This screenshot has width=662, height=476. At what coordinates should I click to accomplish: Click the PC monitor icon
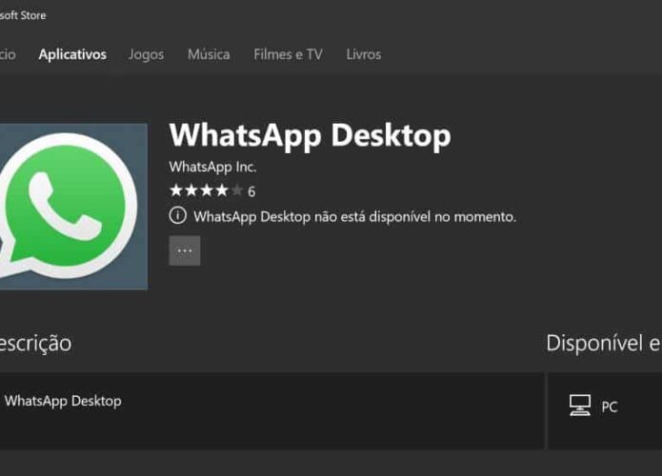(580, 406)
